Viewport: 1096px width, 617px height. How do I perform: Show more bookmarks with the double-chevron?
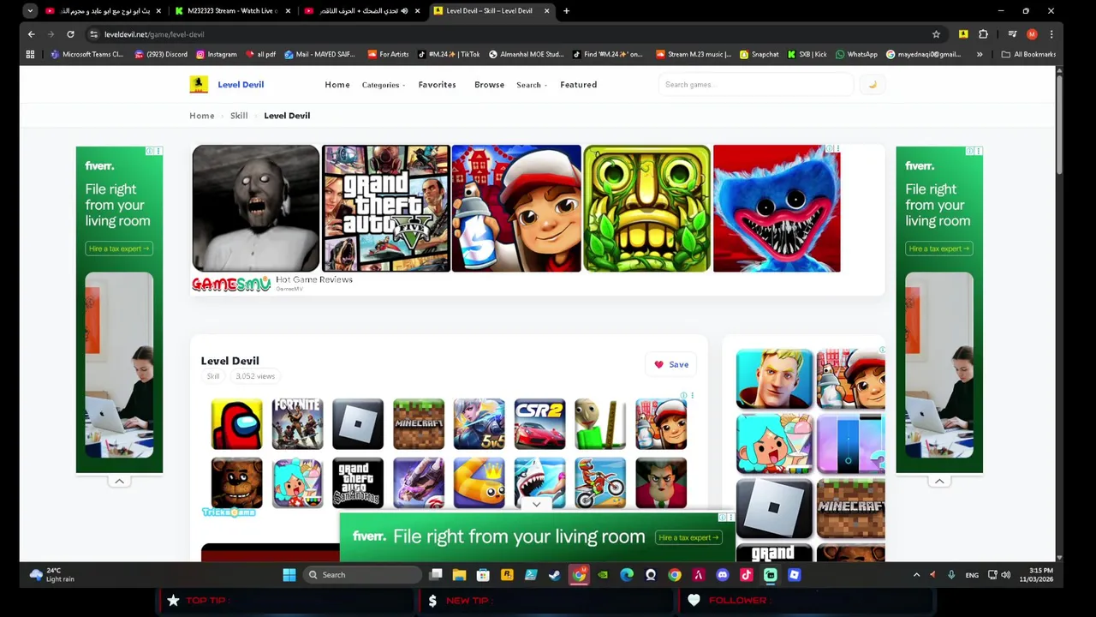(x=980, y=54)
